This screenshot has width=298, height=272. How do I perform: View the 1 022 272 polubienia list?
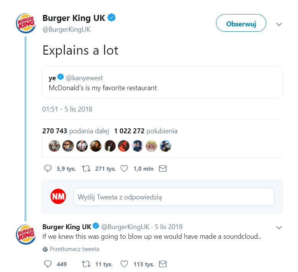coord(146,131)
